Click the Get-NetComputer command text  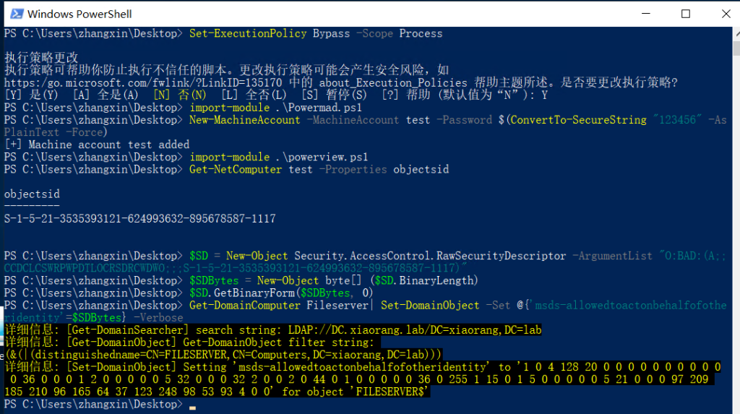[x=236, y=170]
